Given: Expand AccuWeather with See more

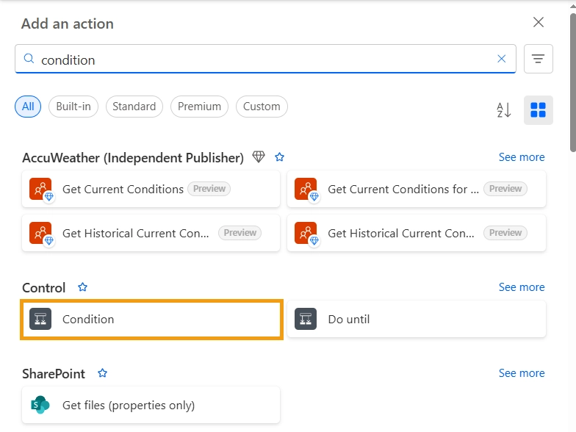Looking at the screenshot, I should point(522,157).
